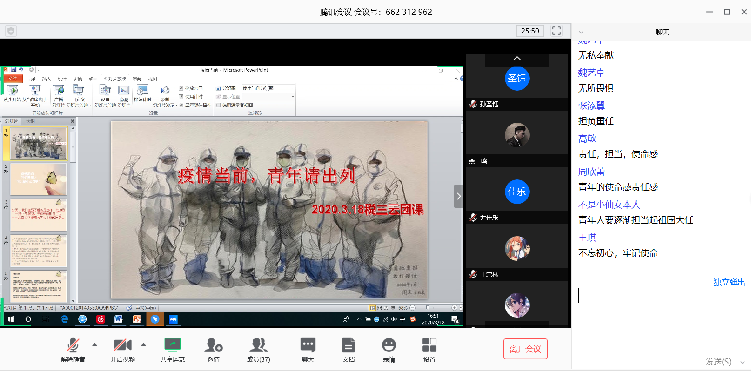Open the emoji reactions icon
Viewport: 751px width, 371px height.
389,345
